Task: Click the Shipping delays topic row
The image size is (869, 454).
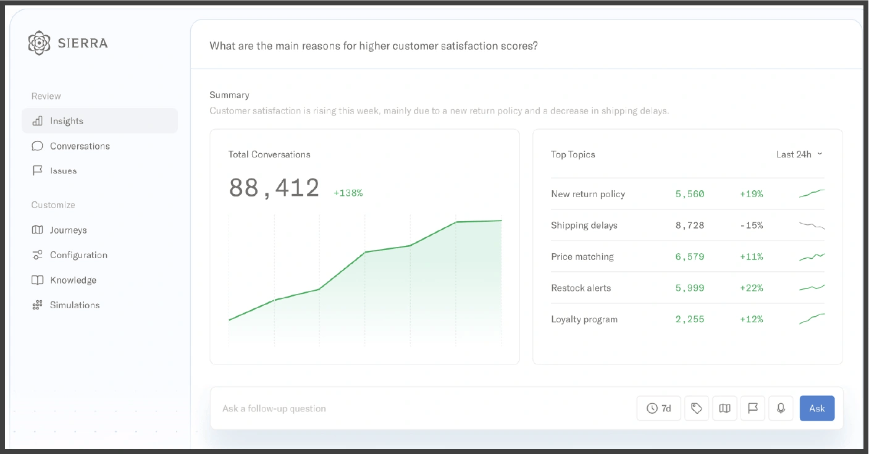Action: tap(687, 225)
